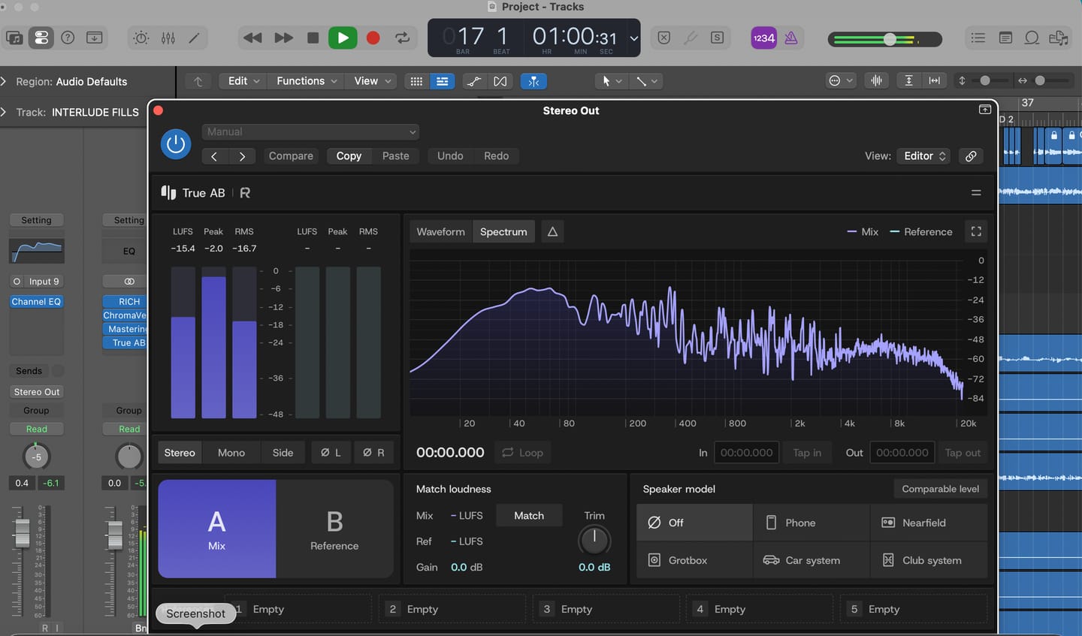Viewport: 1082px width, 636px height.
Task: Toggle the True AB plugin power button
Action: (x=176, y=143)
